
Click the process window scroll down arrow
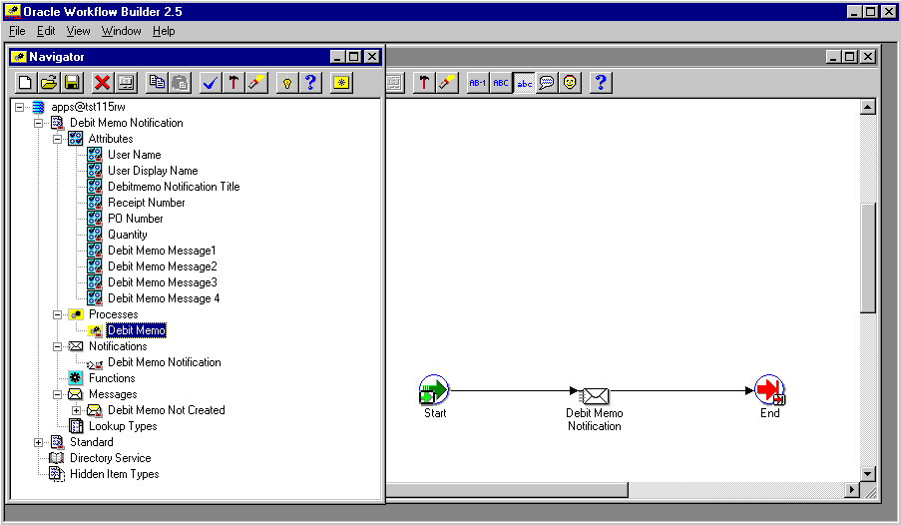click(x=868, y=474)
